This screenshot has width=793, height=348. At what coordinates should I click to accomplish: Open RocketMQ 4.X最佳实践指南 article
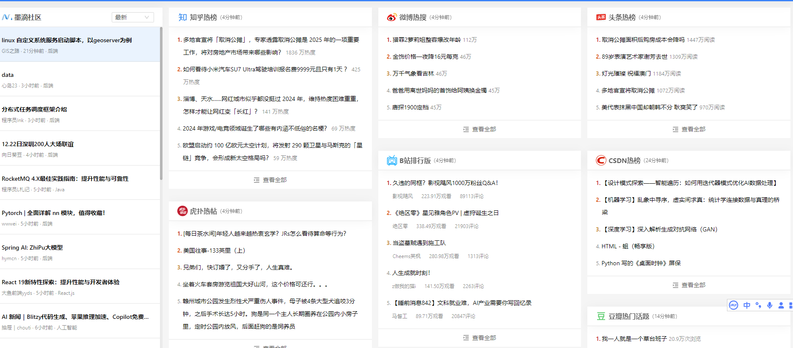tap(65, 179)
